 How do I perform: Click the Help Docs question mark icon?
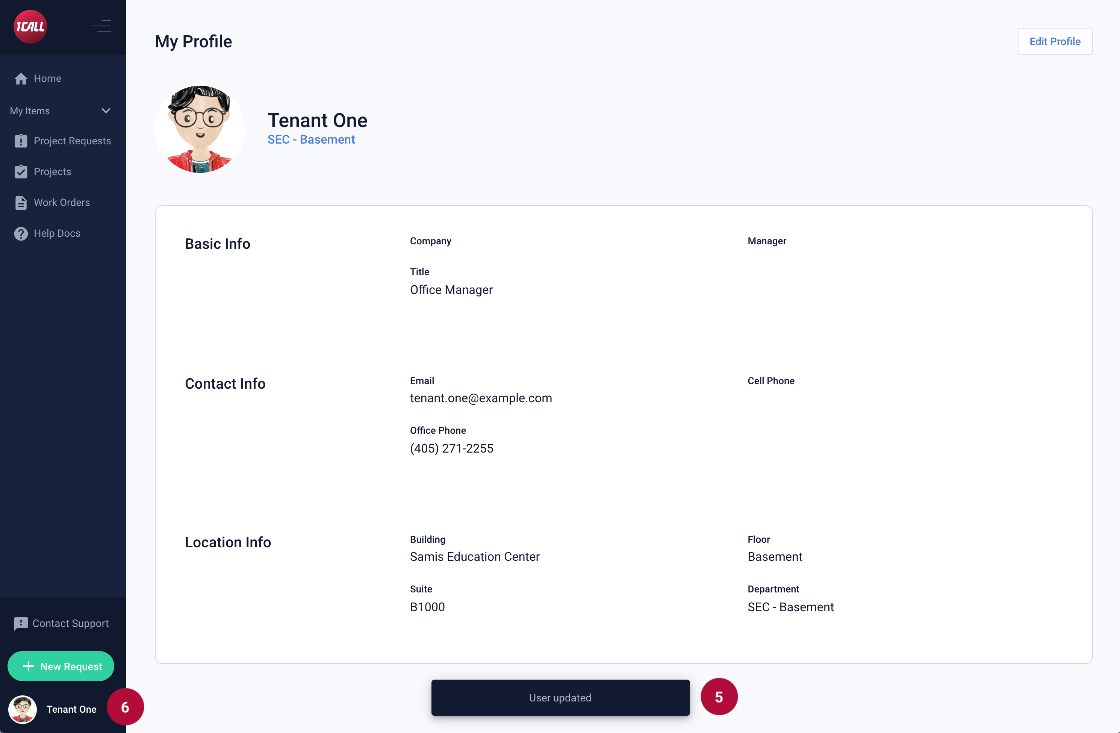21,233
